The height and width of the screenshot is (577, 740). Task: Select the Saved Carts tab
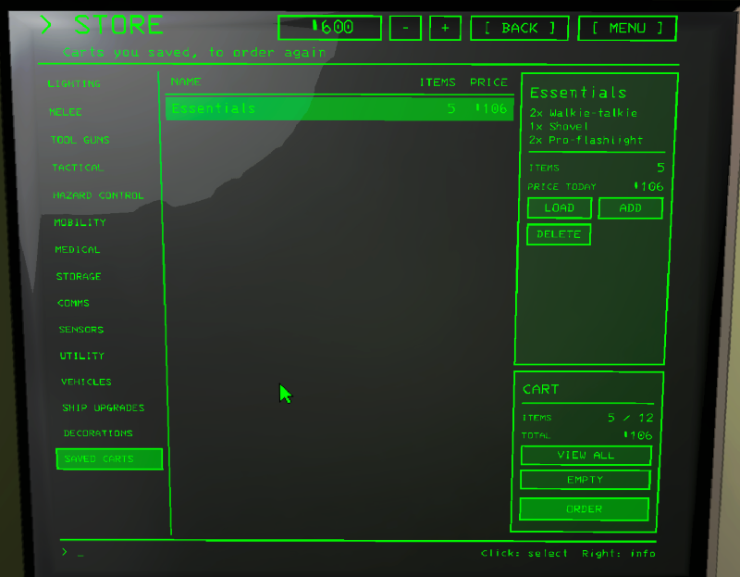tap(109, 458)
